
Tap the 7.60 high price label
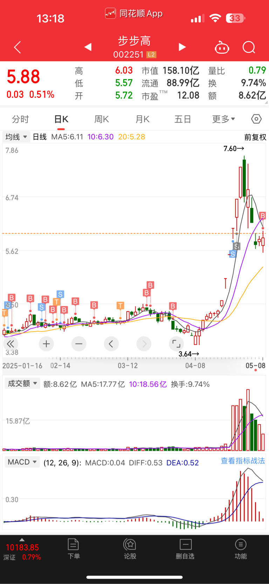[x=234, y=148]
